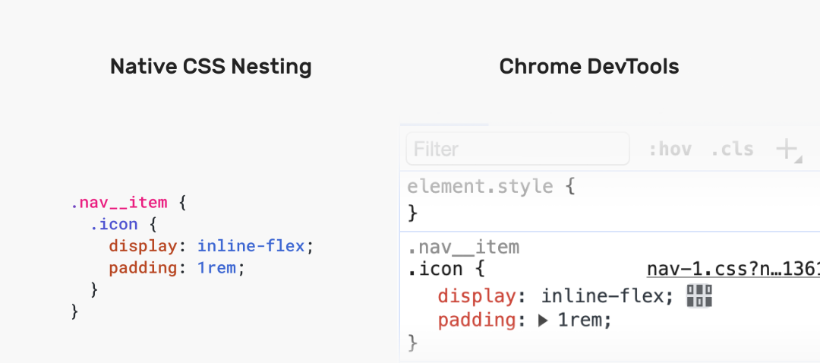Viewport: 820px width, 363px height.
Task: Edit the 1rem value in the DevTools rule
Action: point(579,320)
